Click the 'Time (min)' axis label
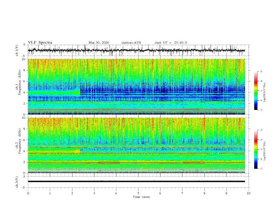 (x=141, y=197)
